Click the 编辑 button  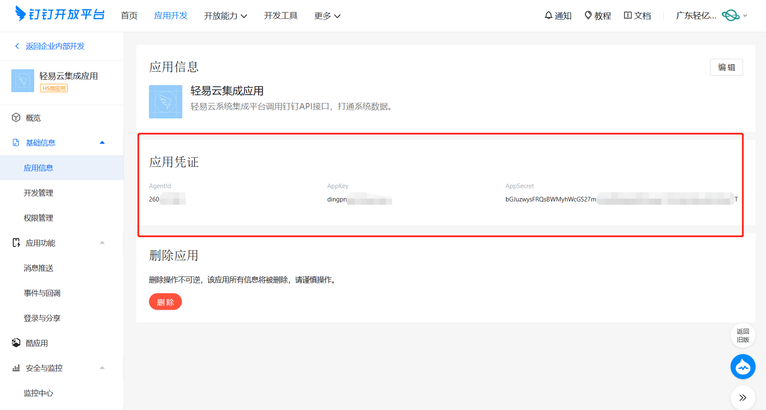pyautogui.click(x=726, y=67)
